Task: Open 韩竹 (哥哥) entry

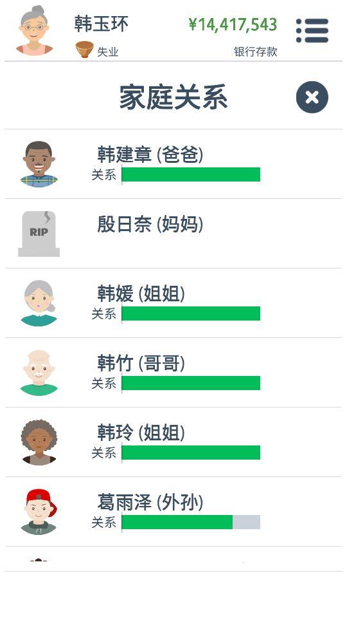Action: click(173, 373)
